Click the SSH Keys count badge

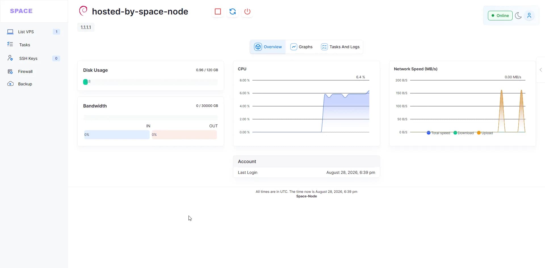(56, 58)
